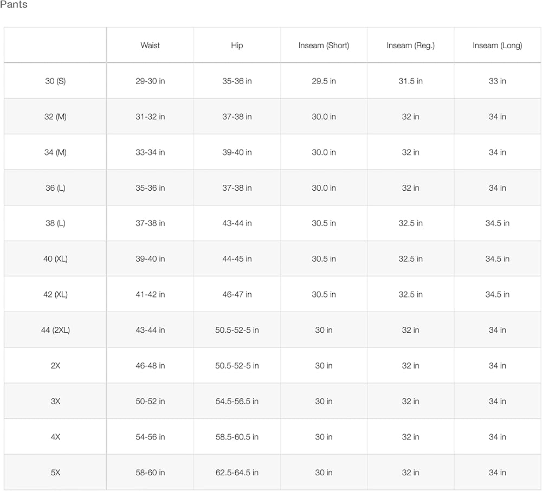Click the 40 (XL) size row label

55,259
